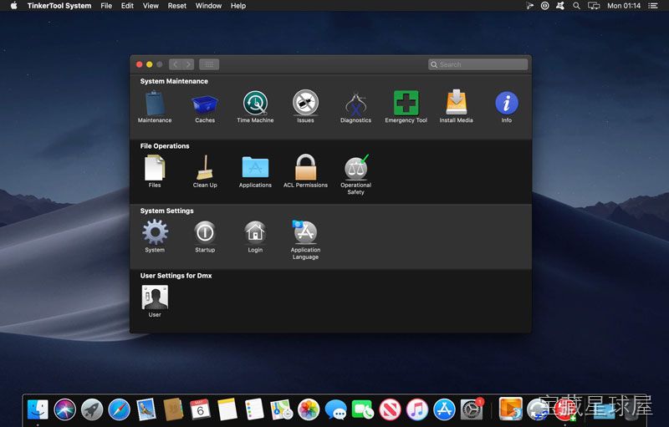This screenshot has height=427, width=669.
Task: Open News from the Dock
Action: click(390, 409)
